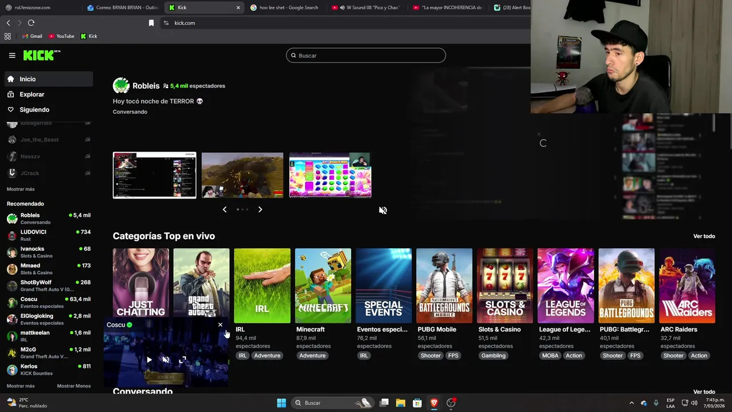Image resolution: width=732 pixels, height=412 pixels.
Task: Play the Coscu mini player
Action: click(x=149, y=360)
